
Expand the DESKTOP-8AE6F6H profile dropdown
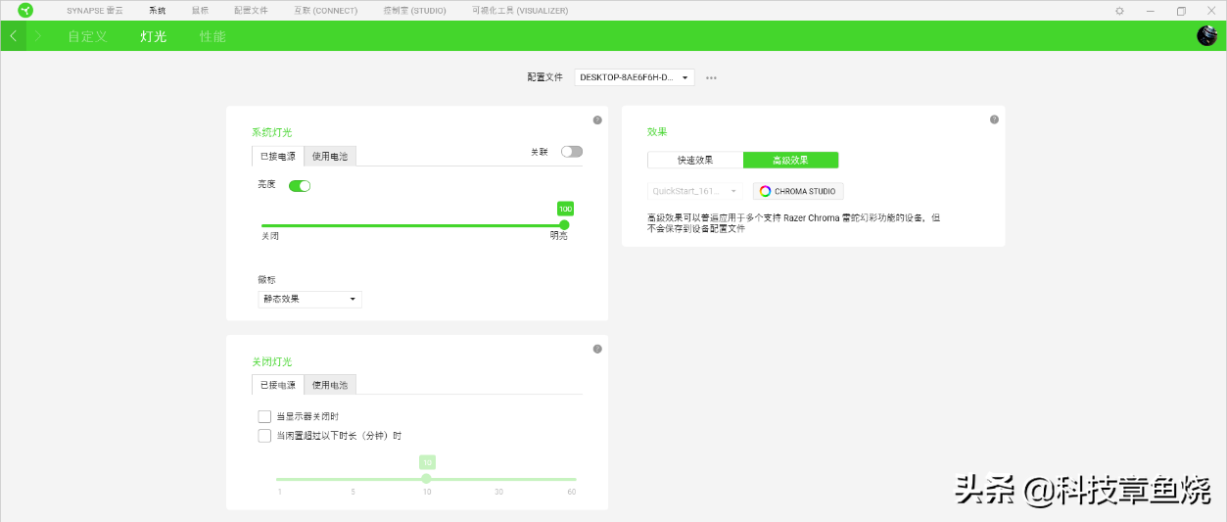[635, 76]
